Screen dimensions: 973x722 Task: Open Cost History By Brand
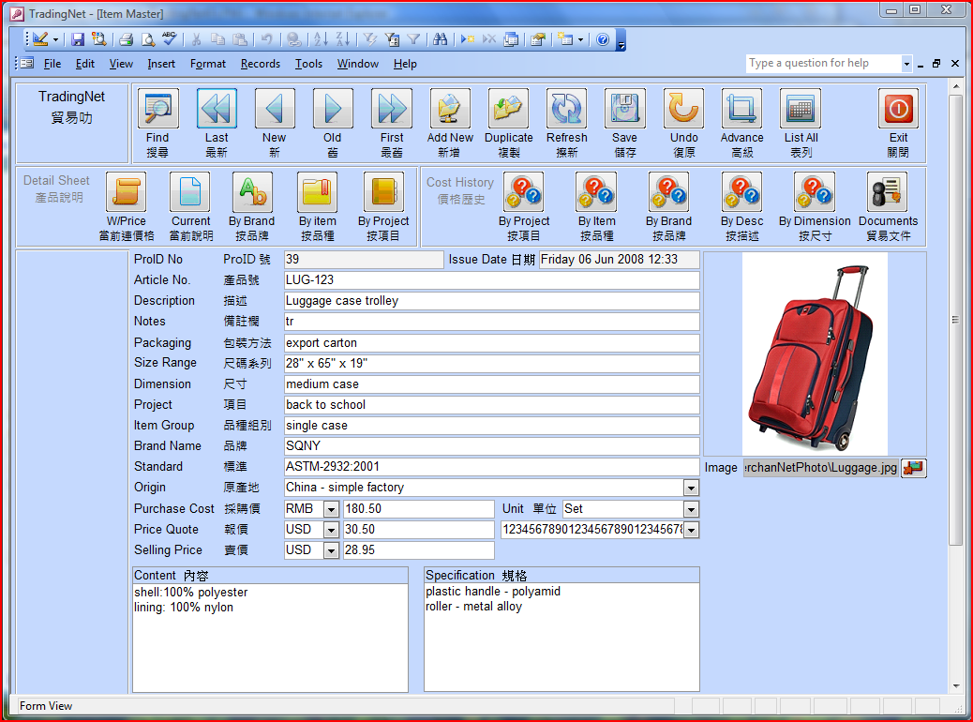(x=668, y=193)
